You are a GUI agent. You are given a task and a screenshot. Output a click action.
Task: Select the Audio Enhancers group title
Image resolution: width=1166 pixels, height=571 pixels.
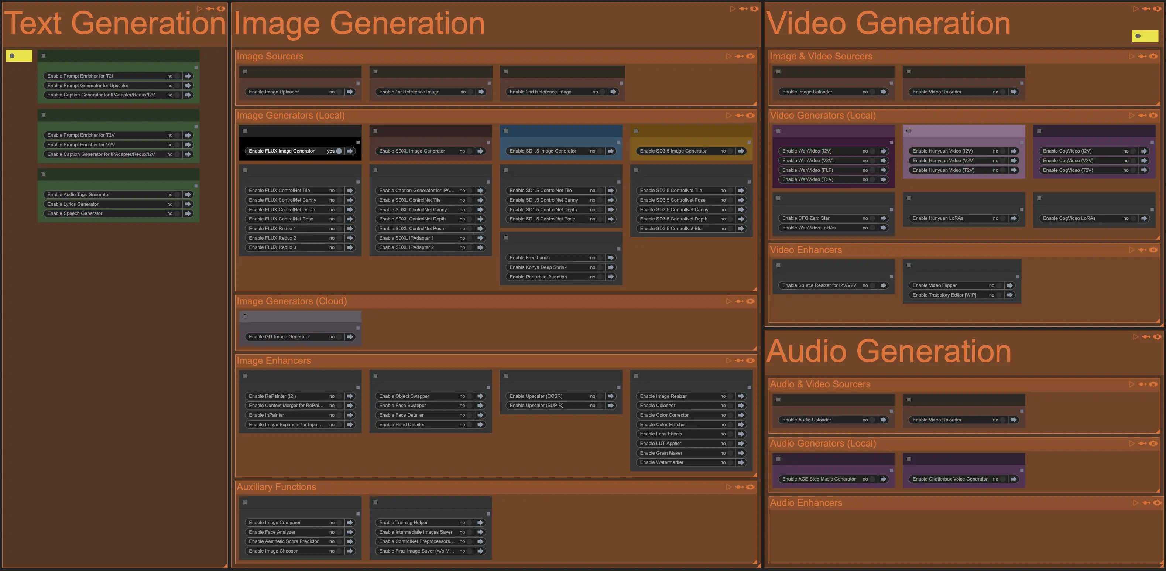[x=806, y=503]
